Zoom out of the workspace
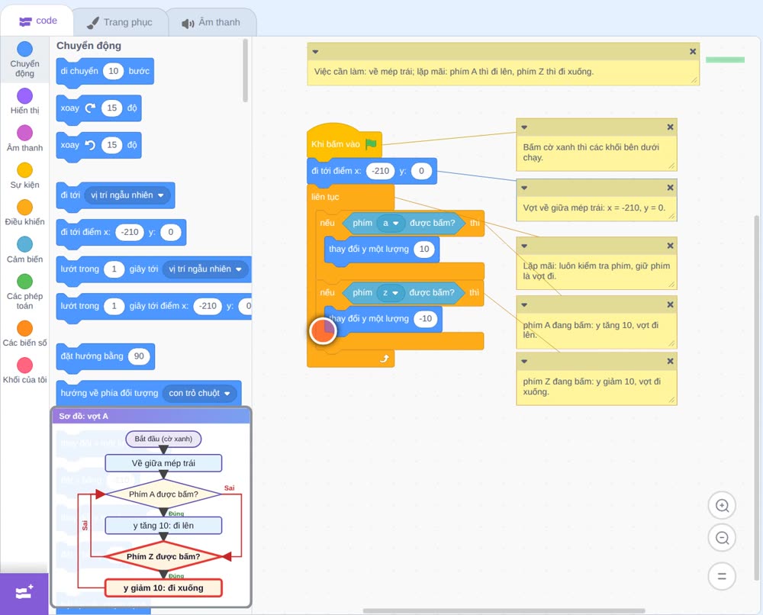The image size is (763, 615). pos(722,538)
